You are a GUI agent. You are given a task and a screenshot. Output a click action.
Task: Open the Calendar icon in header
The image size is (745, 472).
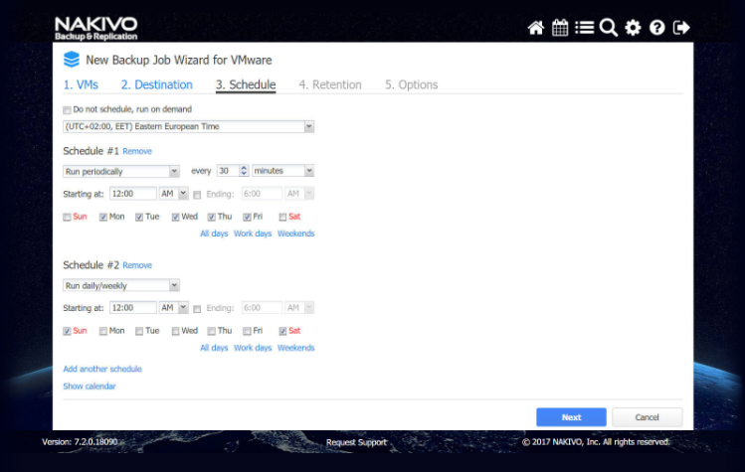point(560,28)
